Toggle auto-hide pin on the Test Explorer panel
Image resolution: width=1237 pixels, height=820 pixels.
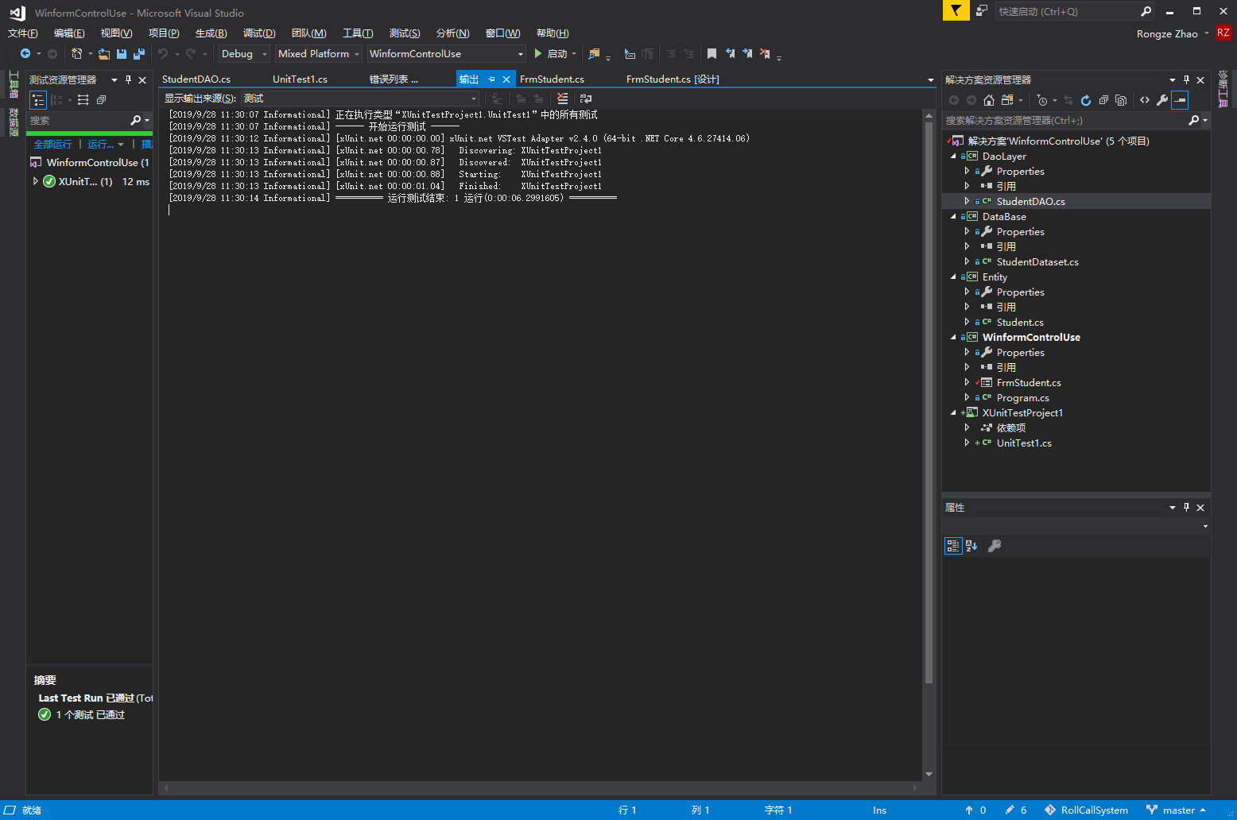pos(128,79)
